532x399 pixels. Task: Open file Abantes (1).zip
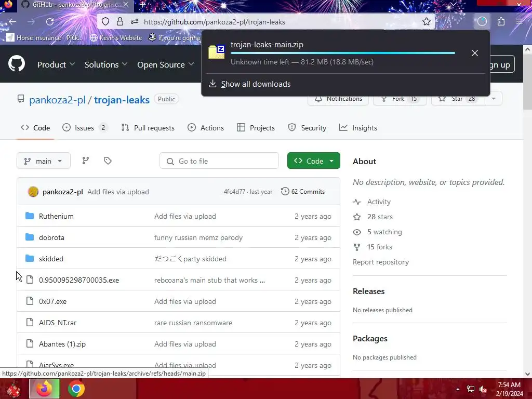[62, 344]
